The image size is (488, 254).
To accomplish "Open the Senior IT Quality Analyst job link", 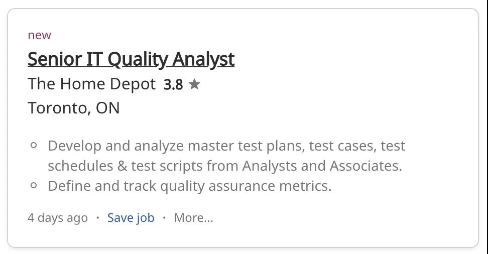I will [x=131, y=59].
